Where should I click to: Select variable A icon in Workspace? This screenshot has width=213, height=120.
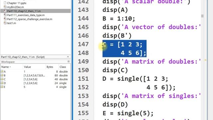tap(2, 71)
